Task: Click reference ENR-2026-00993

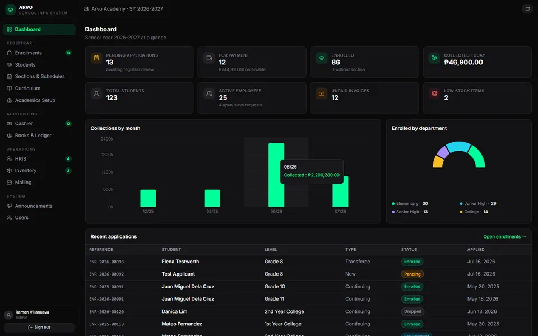Action: coord(106,262)
